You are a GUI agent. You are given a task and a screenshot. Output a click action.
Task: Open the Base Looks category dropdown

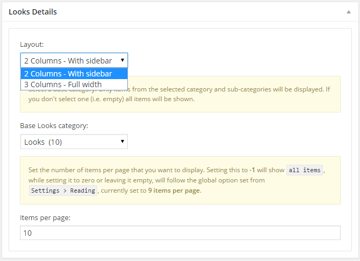pyautogui.click(x=74, y=142)
